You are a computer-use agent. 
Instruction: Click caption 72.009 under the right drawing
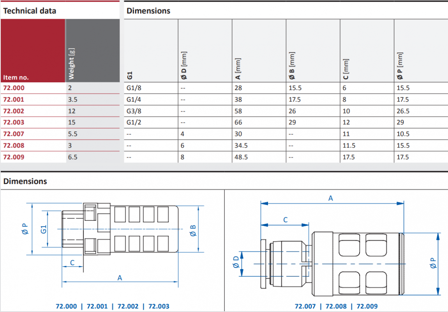(367, 306)
